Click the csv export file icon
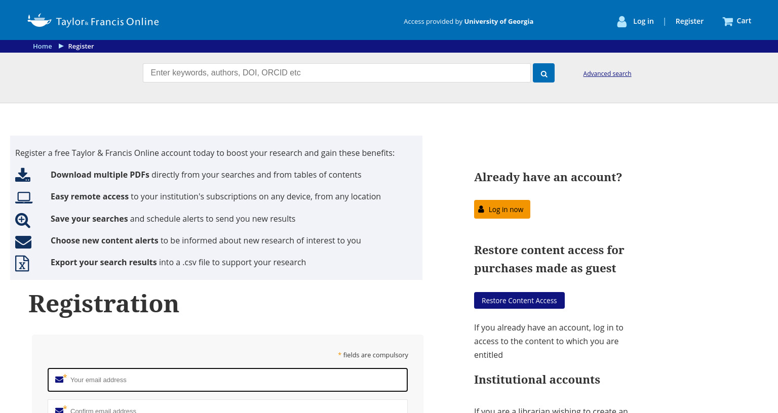The width and height of the screenshot is (778, 413). coord(22,263)
